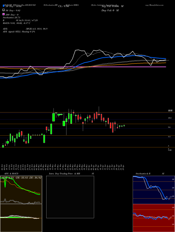Click the last green candlestick on the right
This screenshot has height=232, width=175.
(x=124, y=126)
